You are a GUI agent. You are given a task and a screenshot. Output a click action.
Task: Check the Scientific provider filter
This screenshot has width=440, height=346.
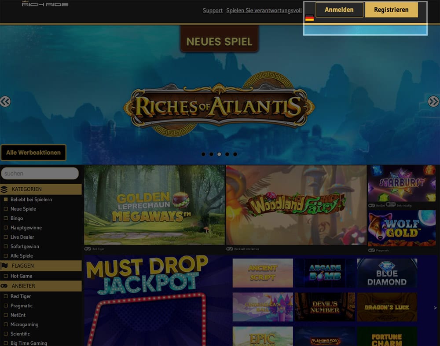[6, 334]
